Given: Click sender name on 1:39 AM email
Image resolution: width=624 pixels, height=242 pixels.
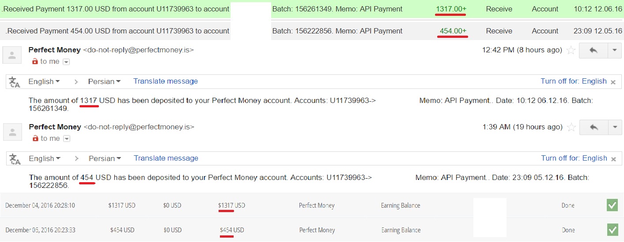Looking at the screenshot, I should coord(55,127).
